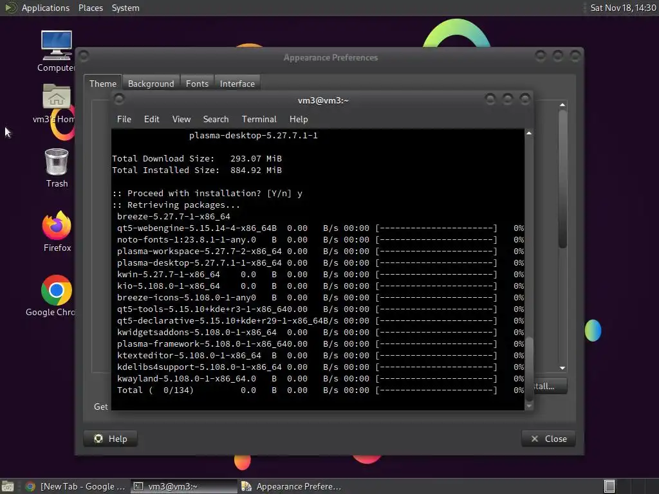Minimize the Appearance Preferences window
This screenshot has height=494, width=659.
[x=541, y=55]
